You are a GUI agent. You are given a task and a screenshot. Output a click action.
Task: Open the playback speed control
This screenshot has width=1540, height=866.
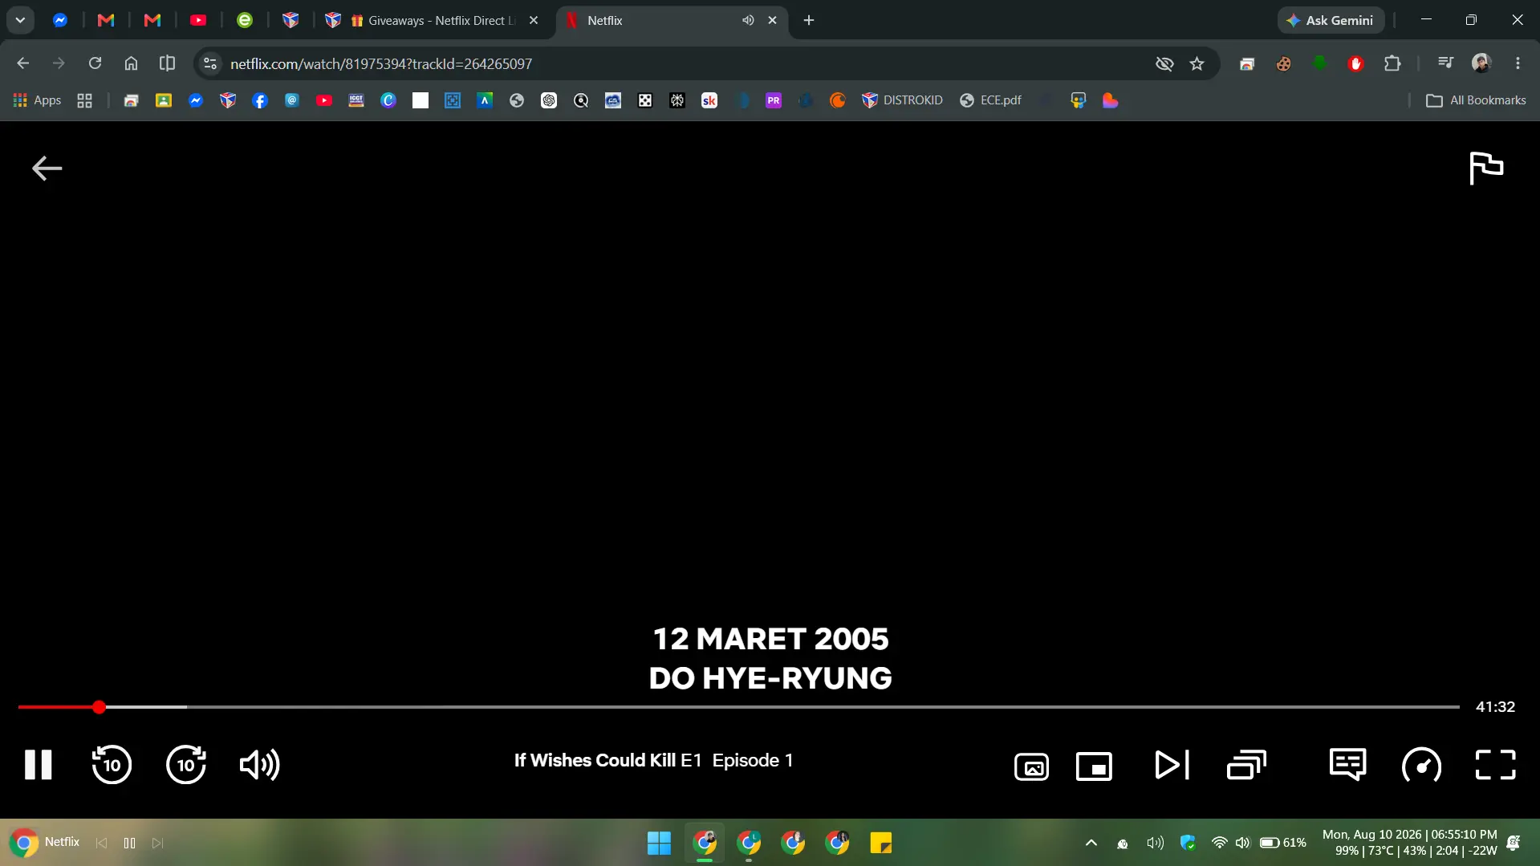[1421, 765]
